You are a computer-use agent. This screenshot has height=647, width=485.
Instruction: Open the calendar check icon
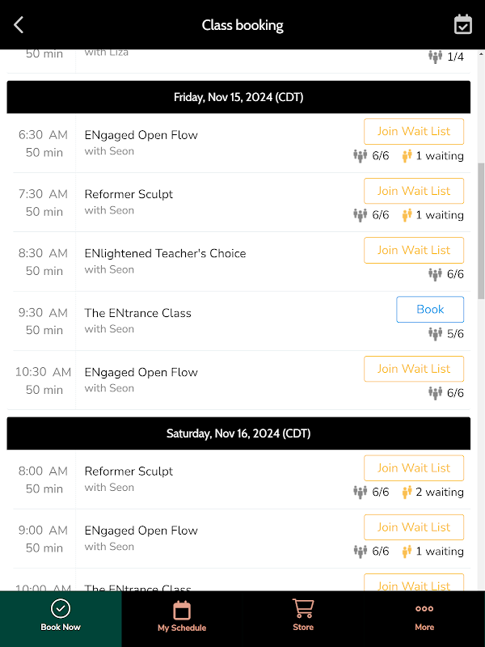462,24
